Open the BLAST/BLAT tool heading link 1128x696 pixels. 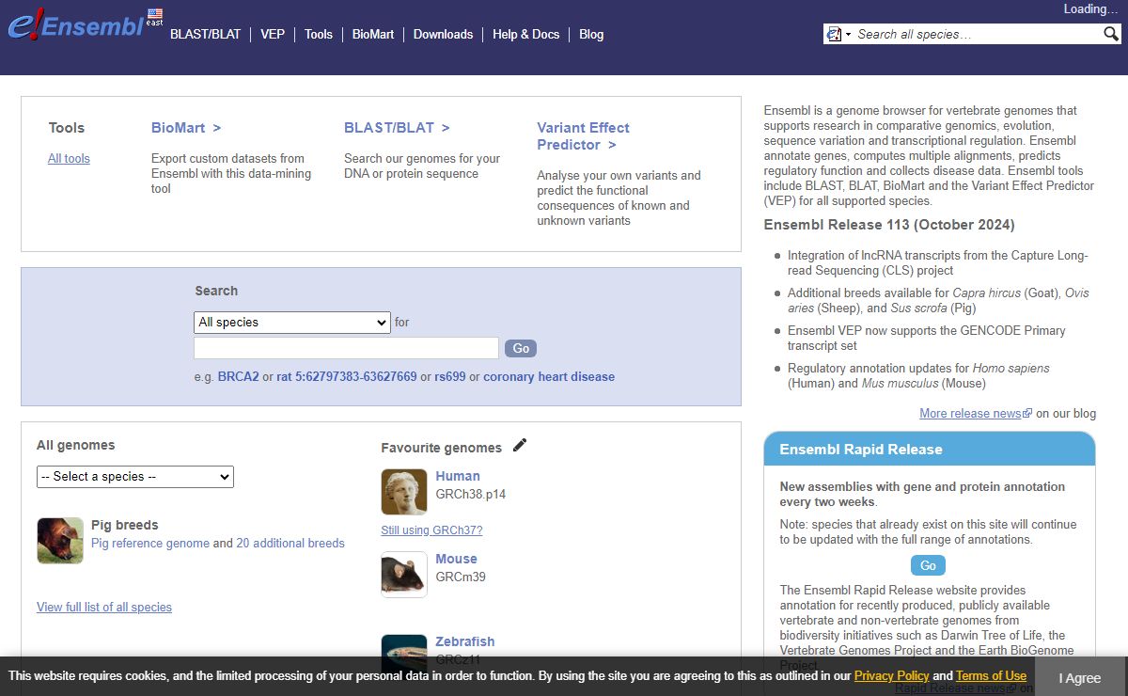click(x=397, y=128)
